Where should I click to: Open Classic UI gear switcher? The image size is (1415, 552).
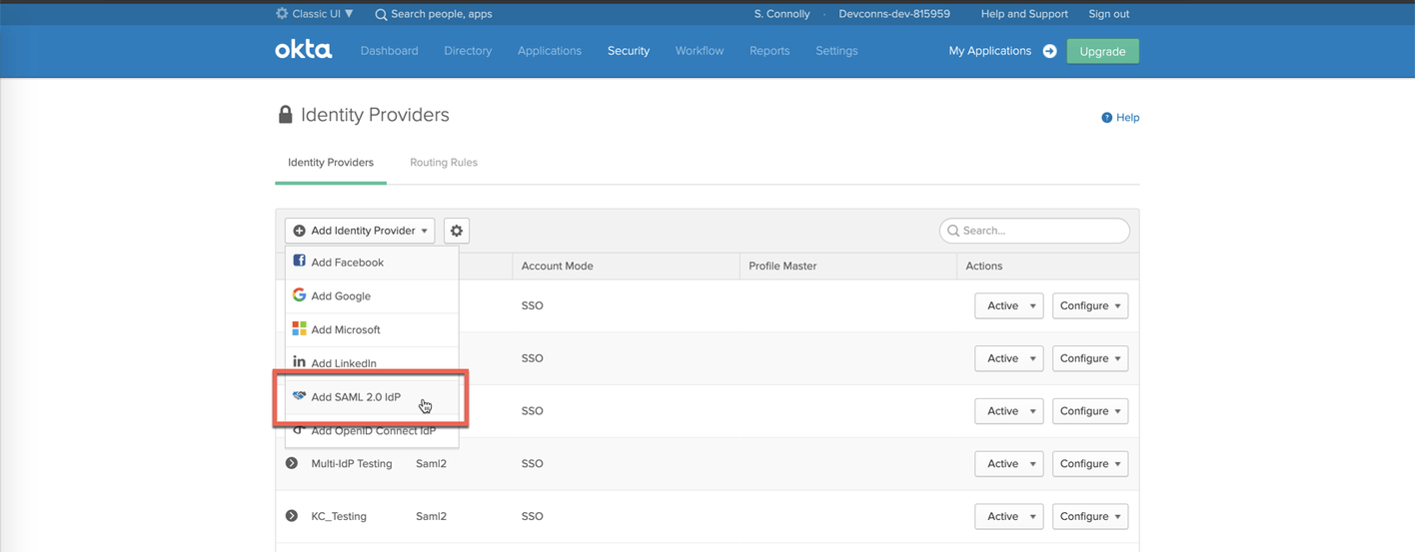(315, 14)
